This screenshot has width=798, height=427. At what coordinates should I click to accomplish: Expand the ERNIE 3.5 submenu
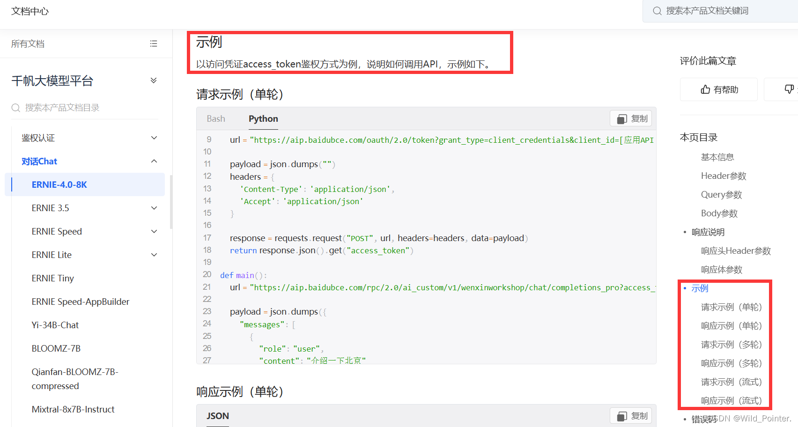point(154,207)
